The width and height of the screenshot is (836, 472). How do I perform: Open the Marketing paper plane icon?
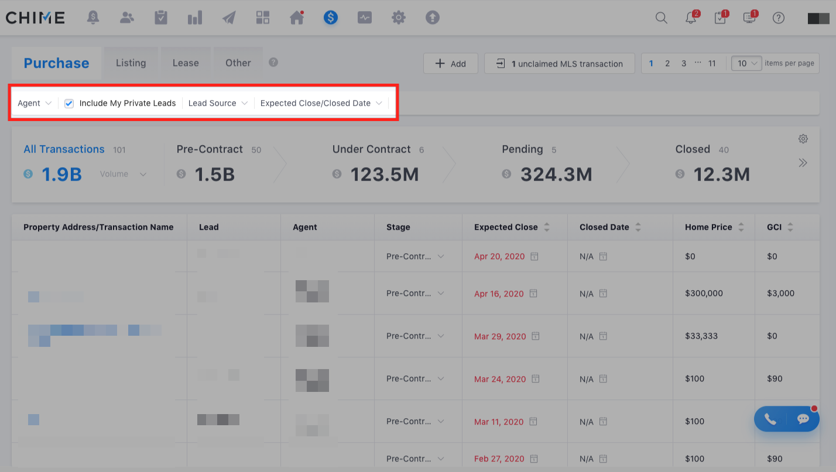coord(229,18)
